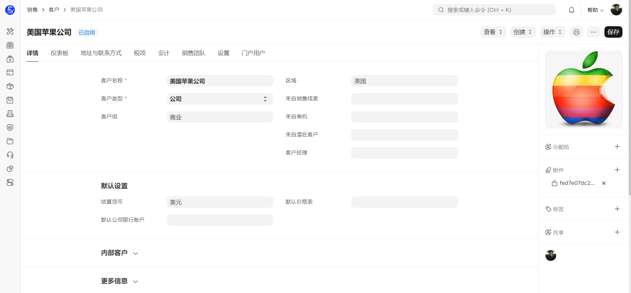Open the headset support sidebar icon
This screenshot has width=631, height=293.
coord(10,155)
